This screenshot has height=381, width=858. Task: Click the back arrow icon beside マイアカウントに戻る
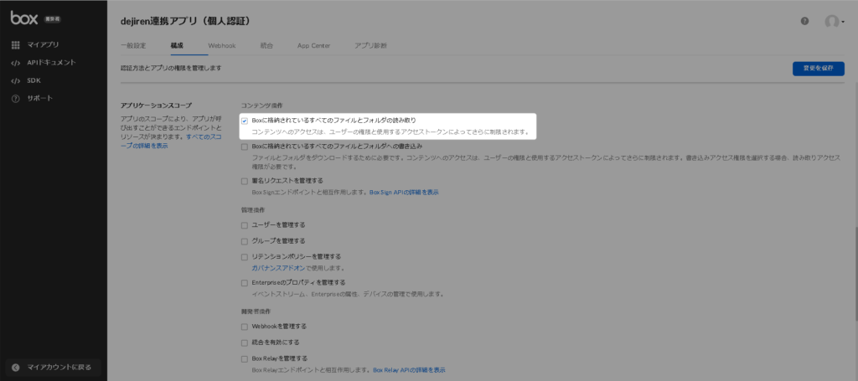click(15, 368)
